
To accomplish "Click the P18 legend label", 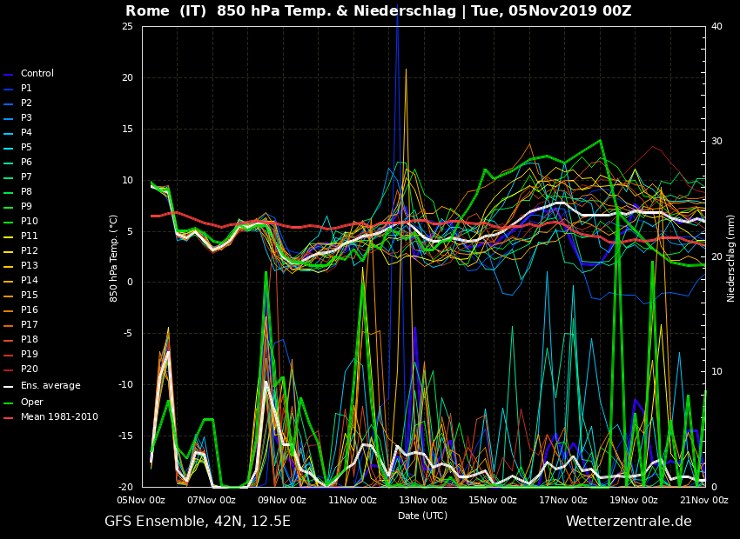I will (30, 339).
